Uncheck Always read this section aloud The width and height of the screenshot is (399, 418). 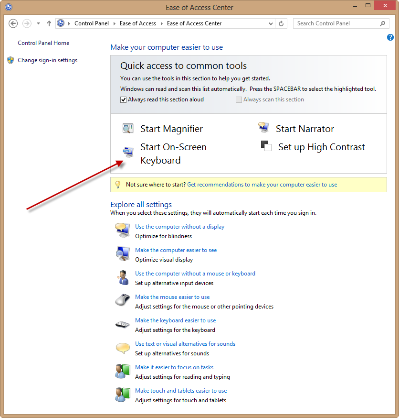pyautogui.click(x=124, y=99)
